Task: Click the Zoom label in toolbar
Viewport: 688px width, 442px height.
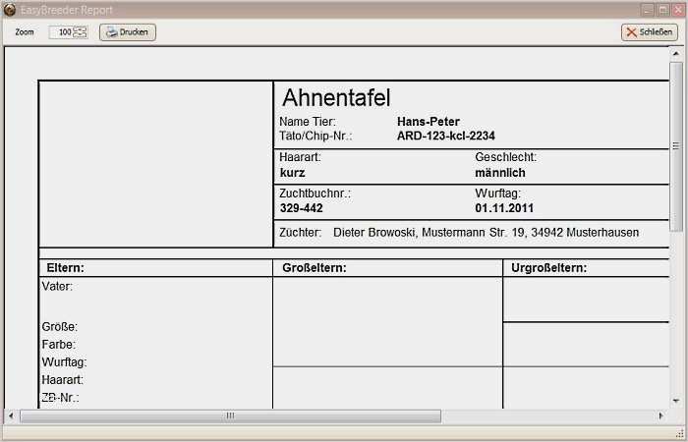Action: (x=25, y=32)
